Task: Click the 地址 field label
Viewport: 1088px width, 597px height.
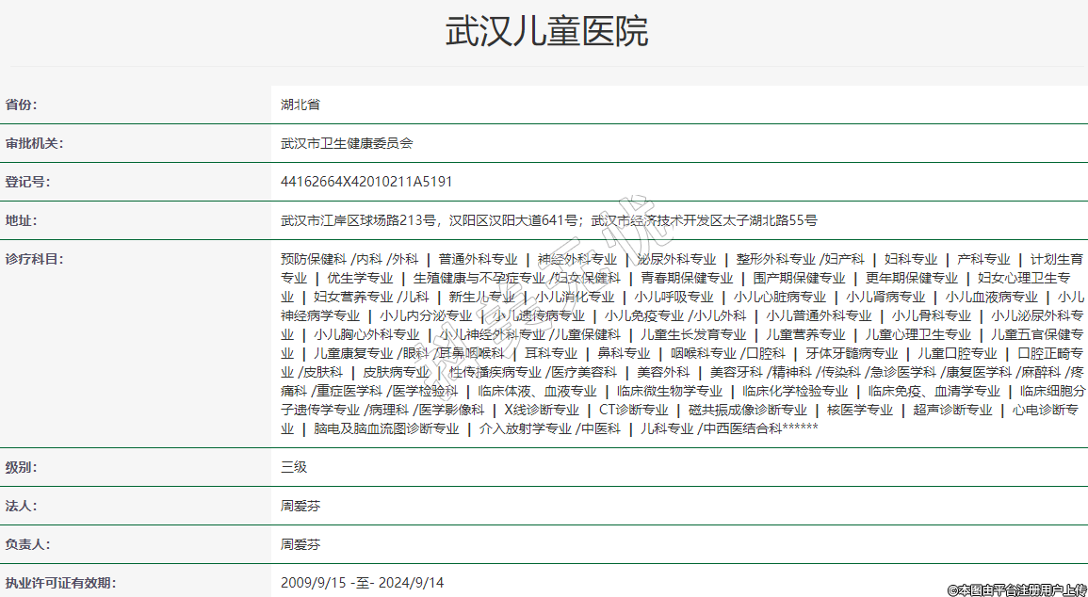Action: (x=22, y=220)
